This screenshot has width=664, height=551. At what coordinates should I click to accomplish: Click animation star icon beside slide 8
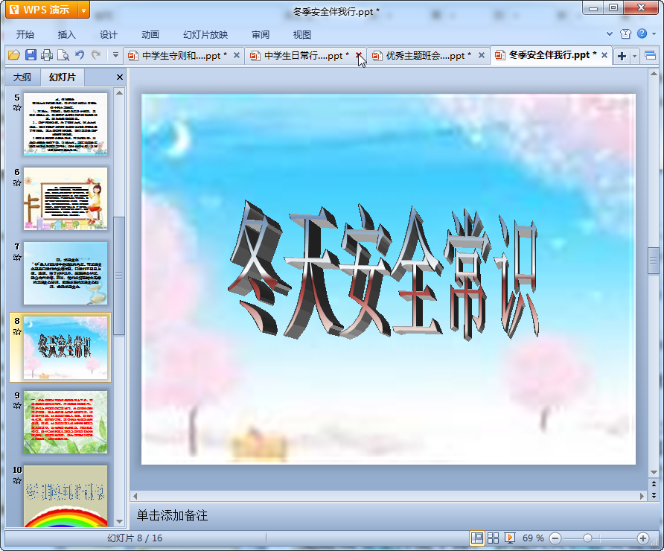(x=17, y=332)
